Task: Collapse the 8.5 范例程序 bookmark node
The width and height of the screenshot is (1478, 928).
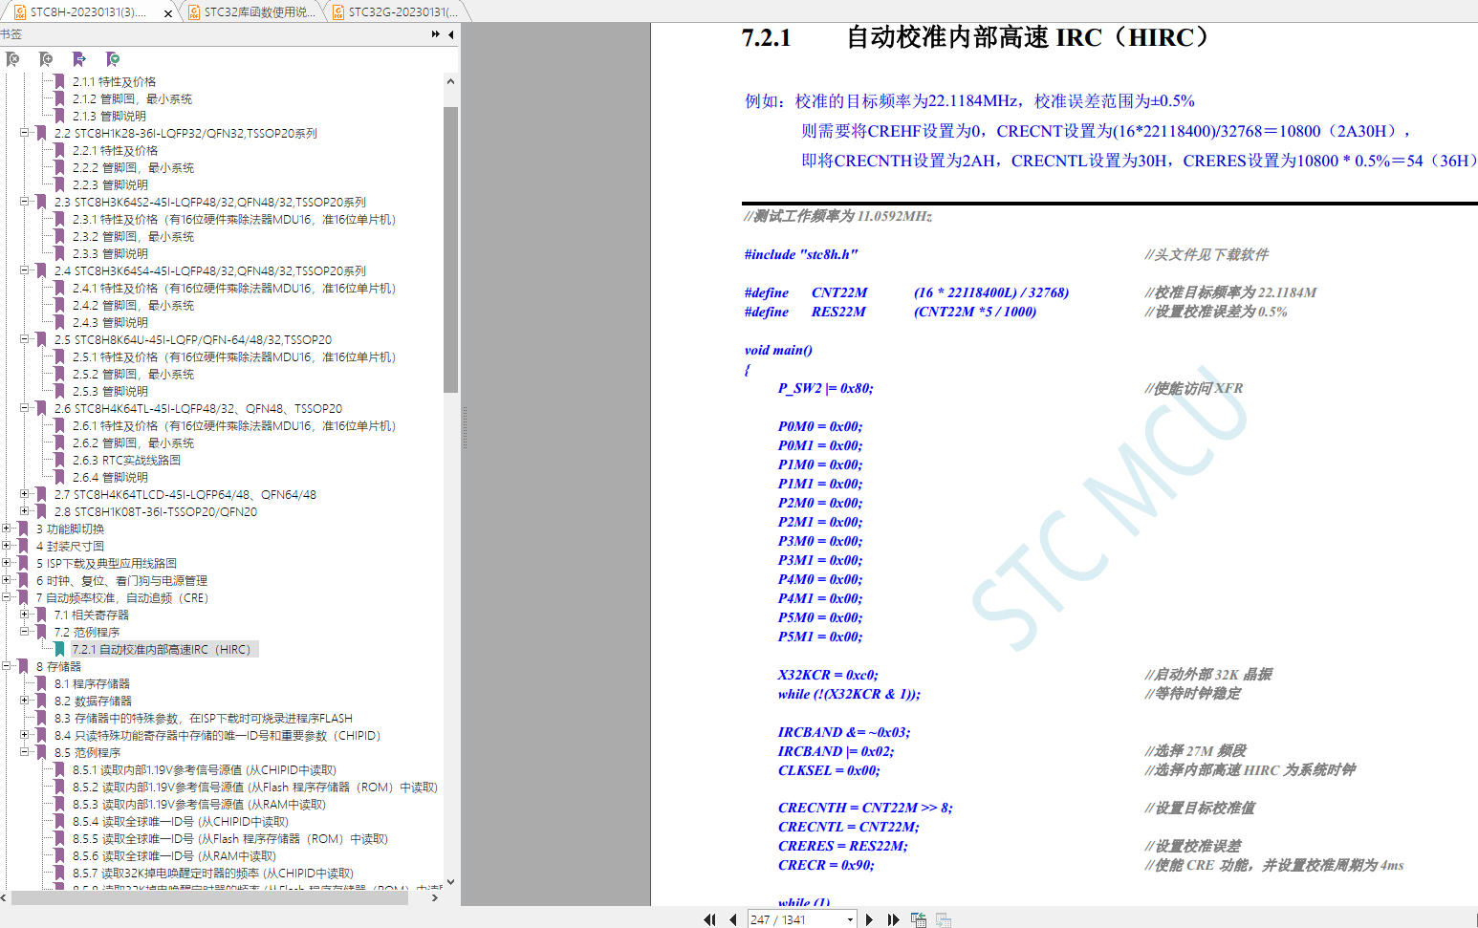Action: pyautogui.click(x=25, y=752)
